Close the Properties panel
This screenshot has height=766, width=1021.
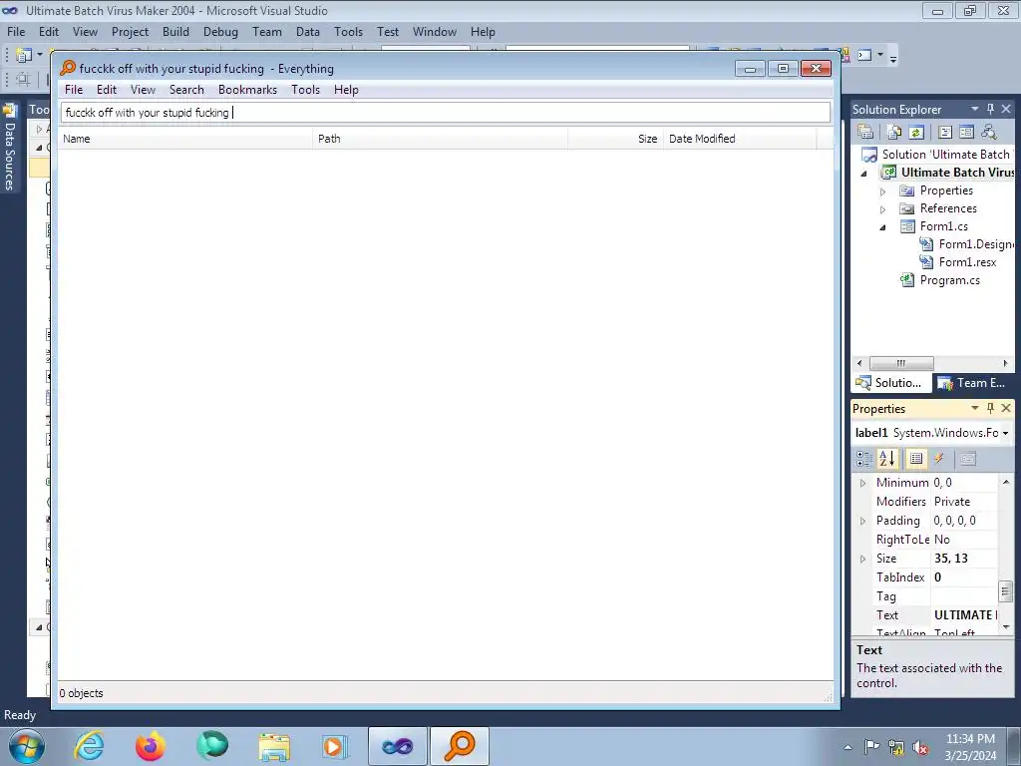[1006, 408]
